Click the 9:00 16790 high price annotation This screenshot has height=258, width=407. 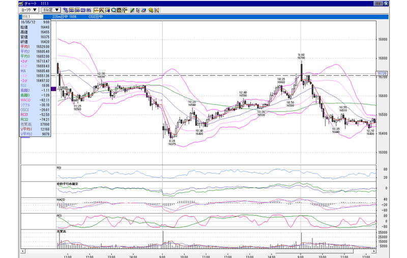click(301, 56)
